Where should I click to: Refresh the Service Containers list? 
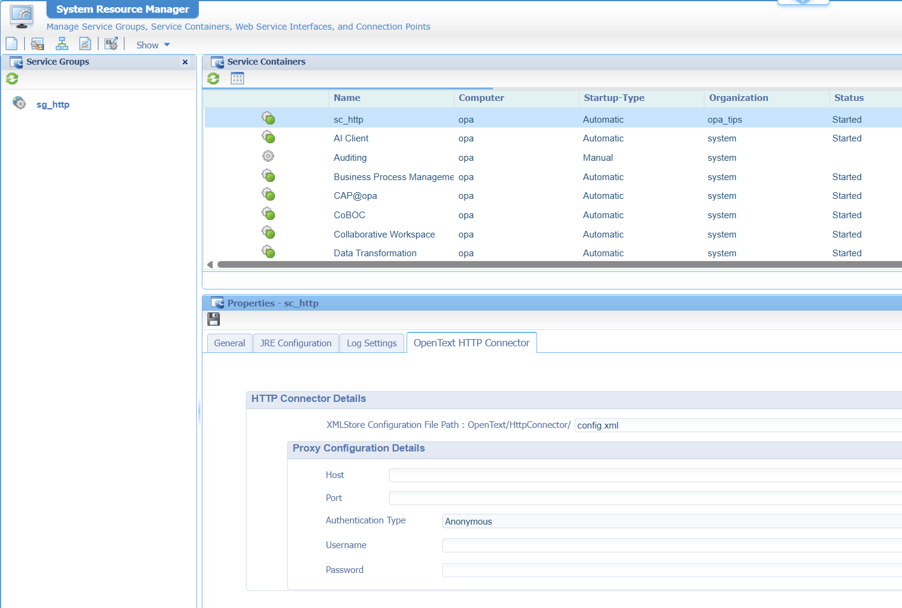click(213, 79)
